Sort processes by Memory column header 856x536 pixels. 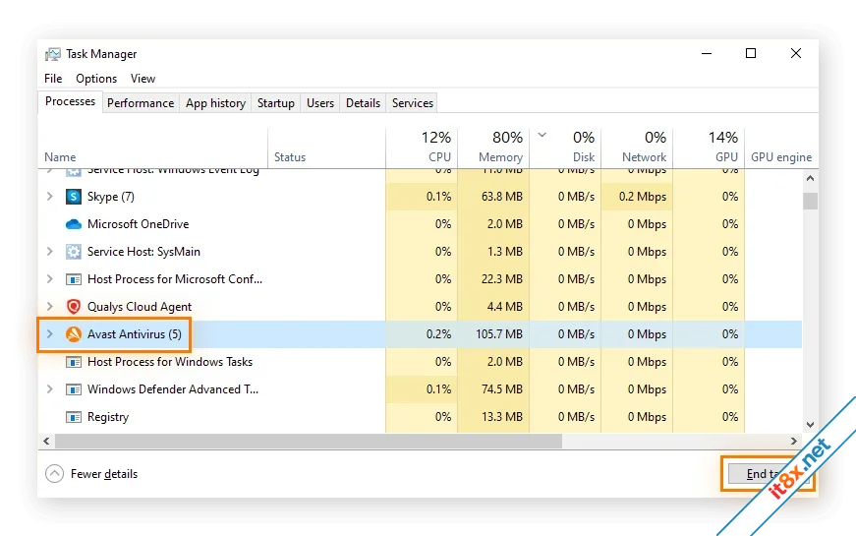coord(493,149)
